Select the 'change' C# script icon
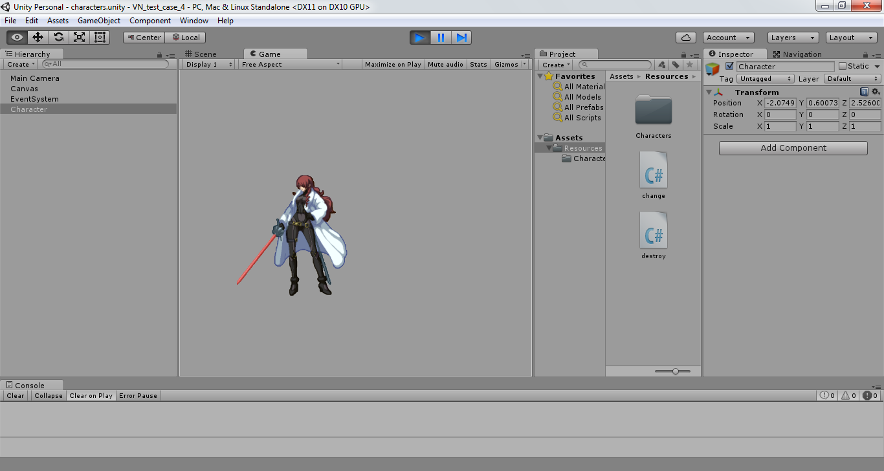 [654, 170]
